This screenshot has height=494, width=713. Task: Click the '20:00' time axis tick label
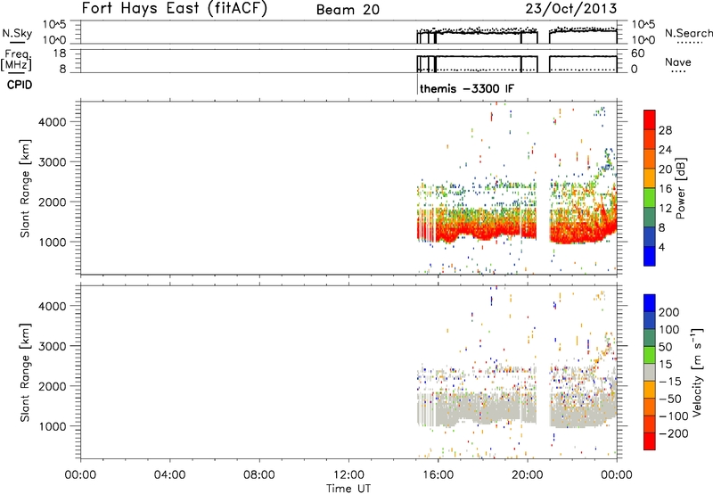528,475
